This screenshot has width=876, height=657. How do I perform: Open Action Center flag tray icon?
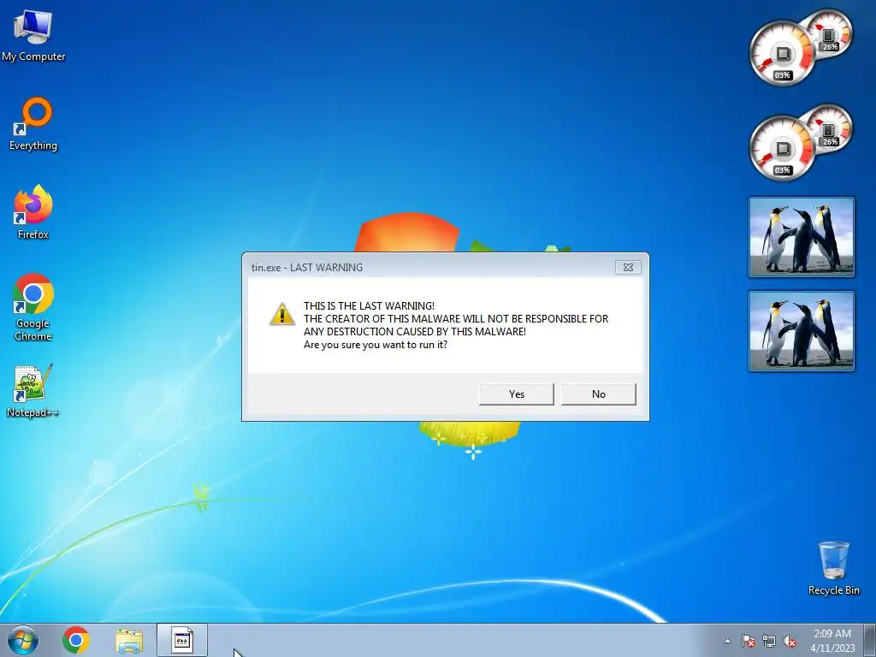click(749, 641)
